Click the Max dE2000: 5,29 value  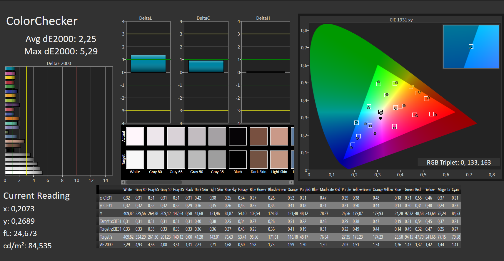61,51
